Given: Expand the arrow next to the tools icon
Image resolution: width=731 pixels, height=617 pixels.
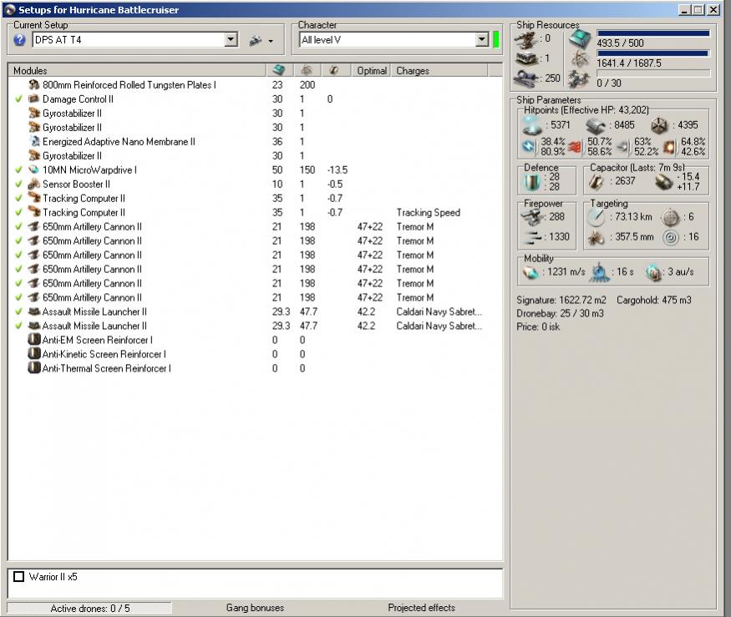Looking at the screenshot, I should tap(271, 41).
